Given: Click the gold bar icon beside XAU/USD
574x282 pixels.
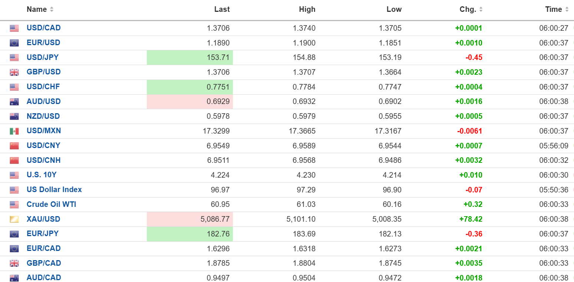Looking at the screenshot, I should point(14,219).
